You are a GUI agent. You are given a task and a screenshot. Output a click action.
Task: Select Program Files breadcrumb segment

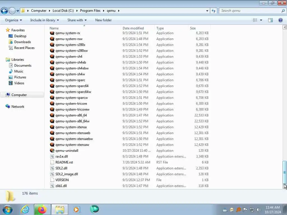[90, 11]
